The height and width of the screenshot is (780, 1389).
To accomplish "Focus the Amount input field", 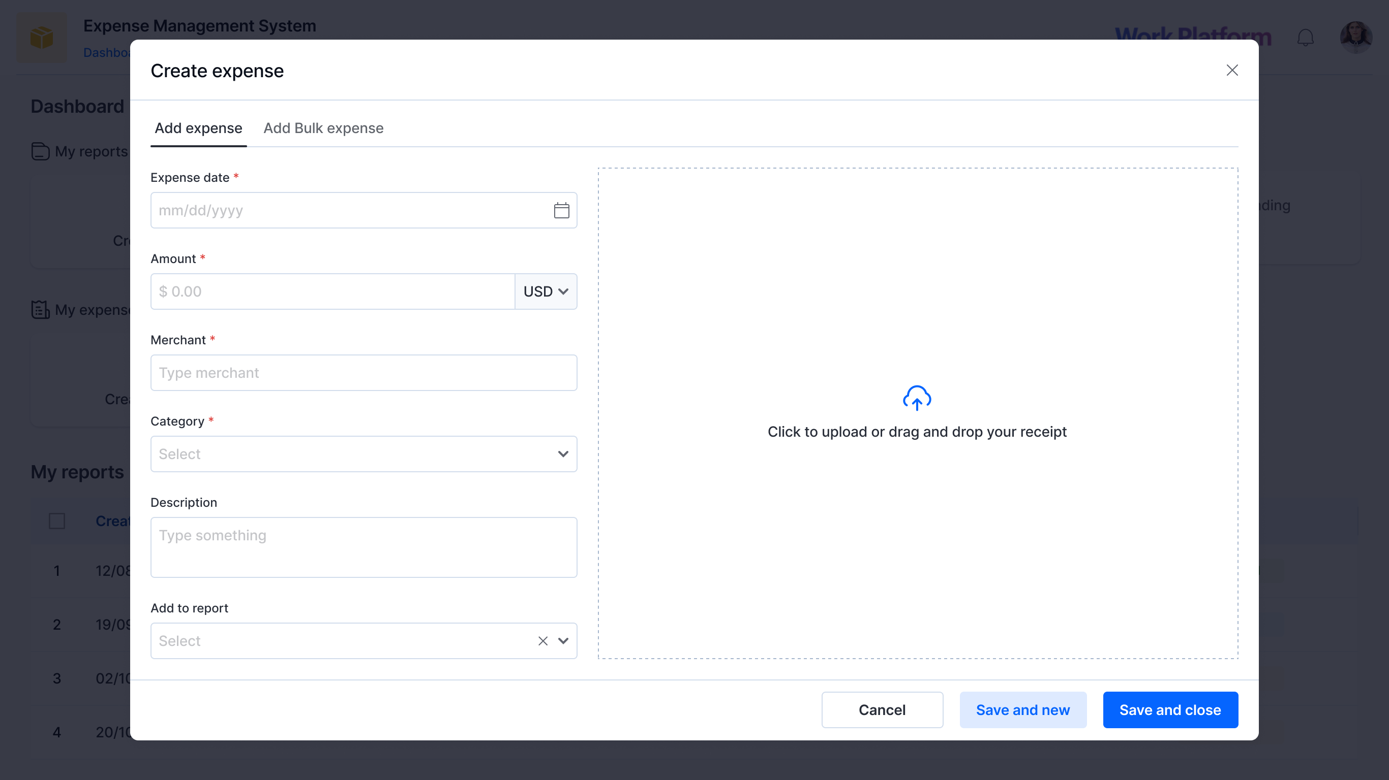I will [x=333, y=291].
